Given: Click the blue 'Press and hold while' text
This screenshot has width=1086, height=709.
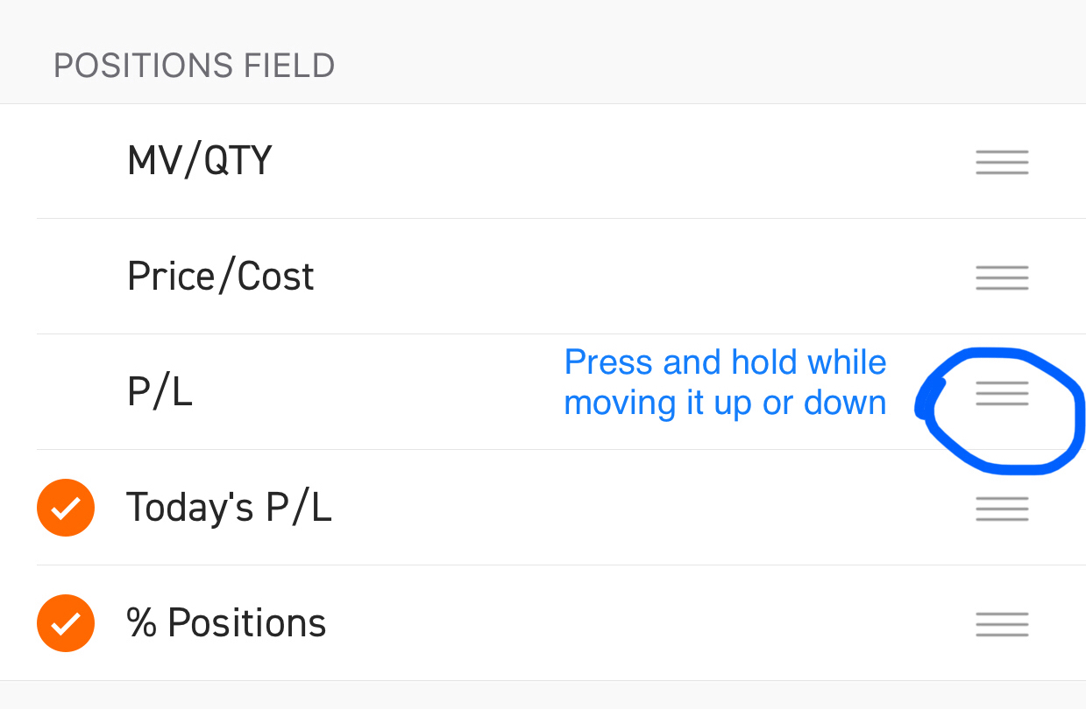Looking at the screenshot, I should (x=726, y=362).
